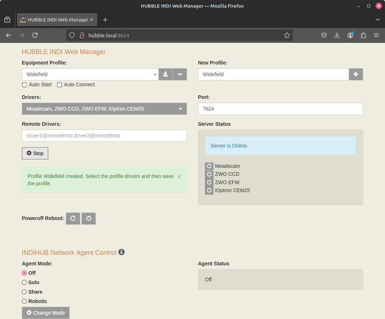The width and height of the screenshot is (385, 319).
Task: Open Pocket save icon
Action: (324, 35)
